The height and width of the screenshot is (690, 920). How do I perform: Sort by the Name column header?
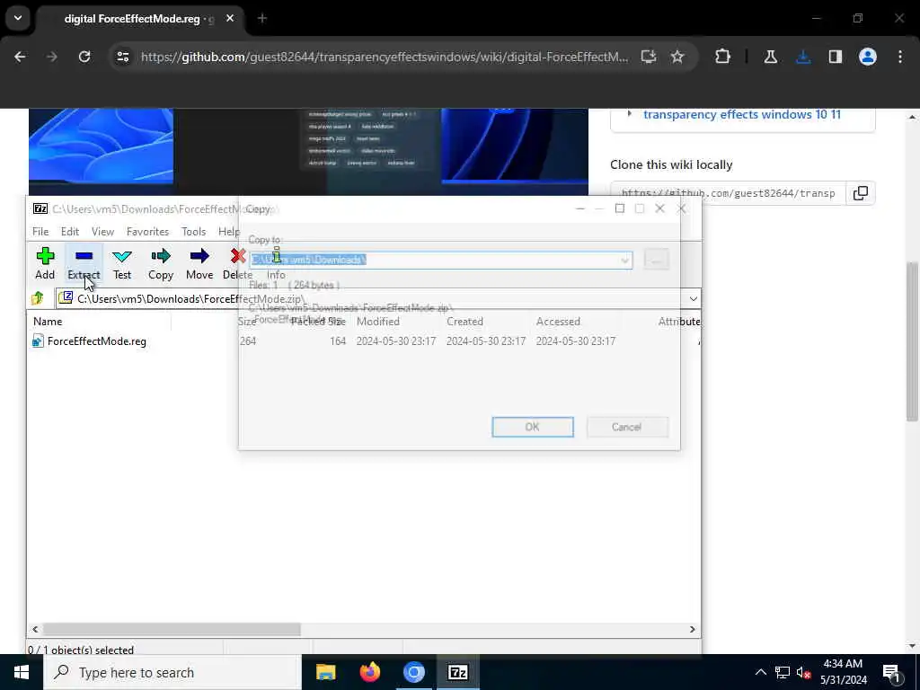[48, 322]
